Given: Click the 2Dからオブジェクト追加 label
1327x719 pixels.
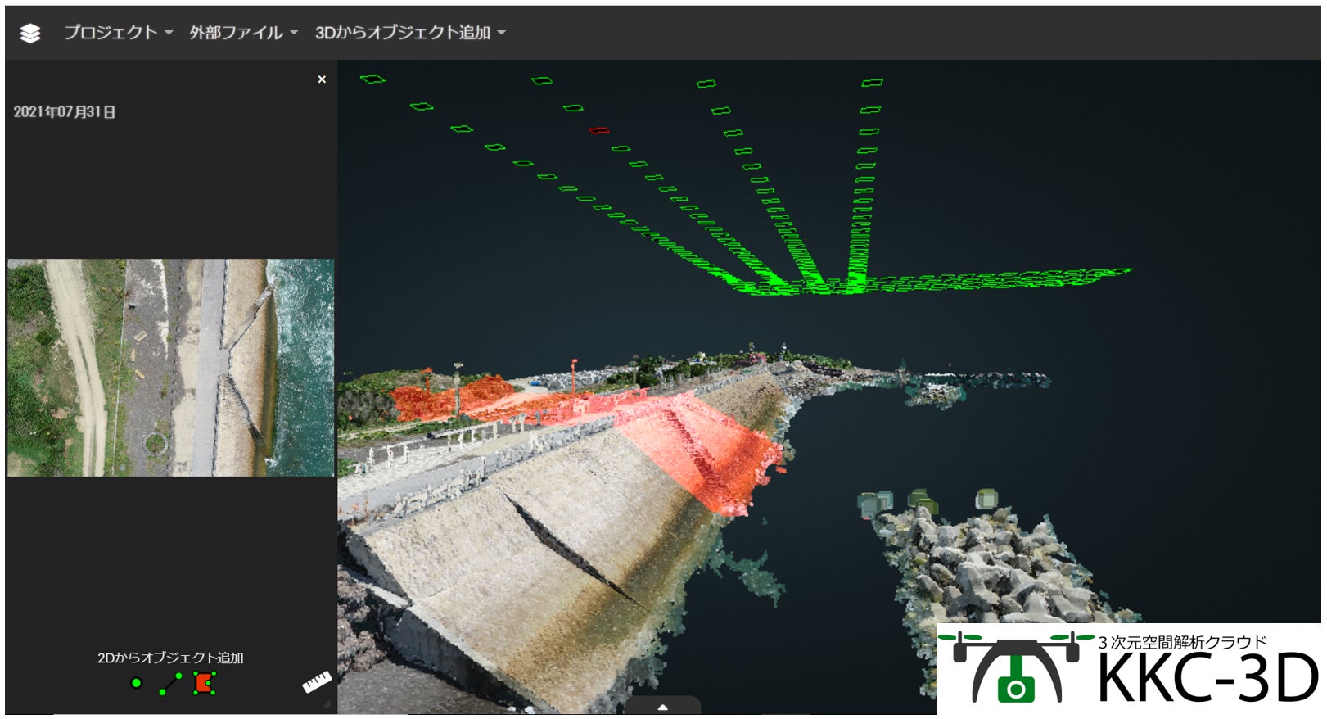Looking at the screenshot, I should coord(170,658).
